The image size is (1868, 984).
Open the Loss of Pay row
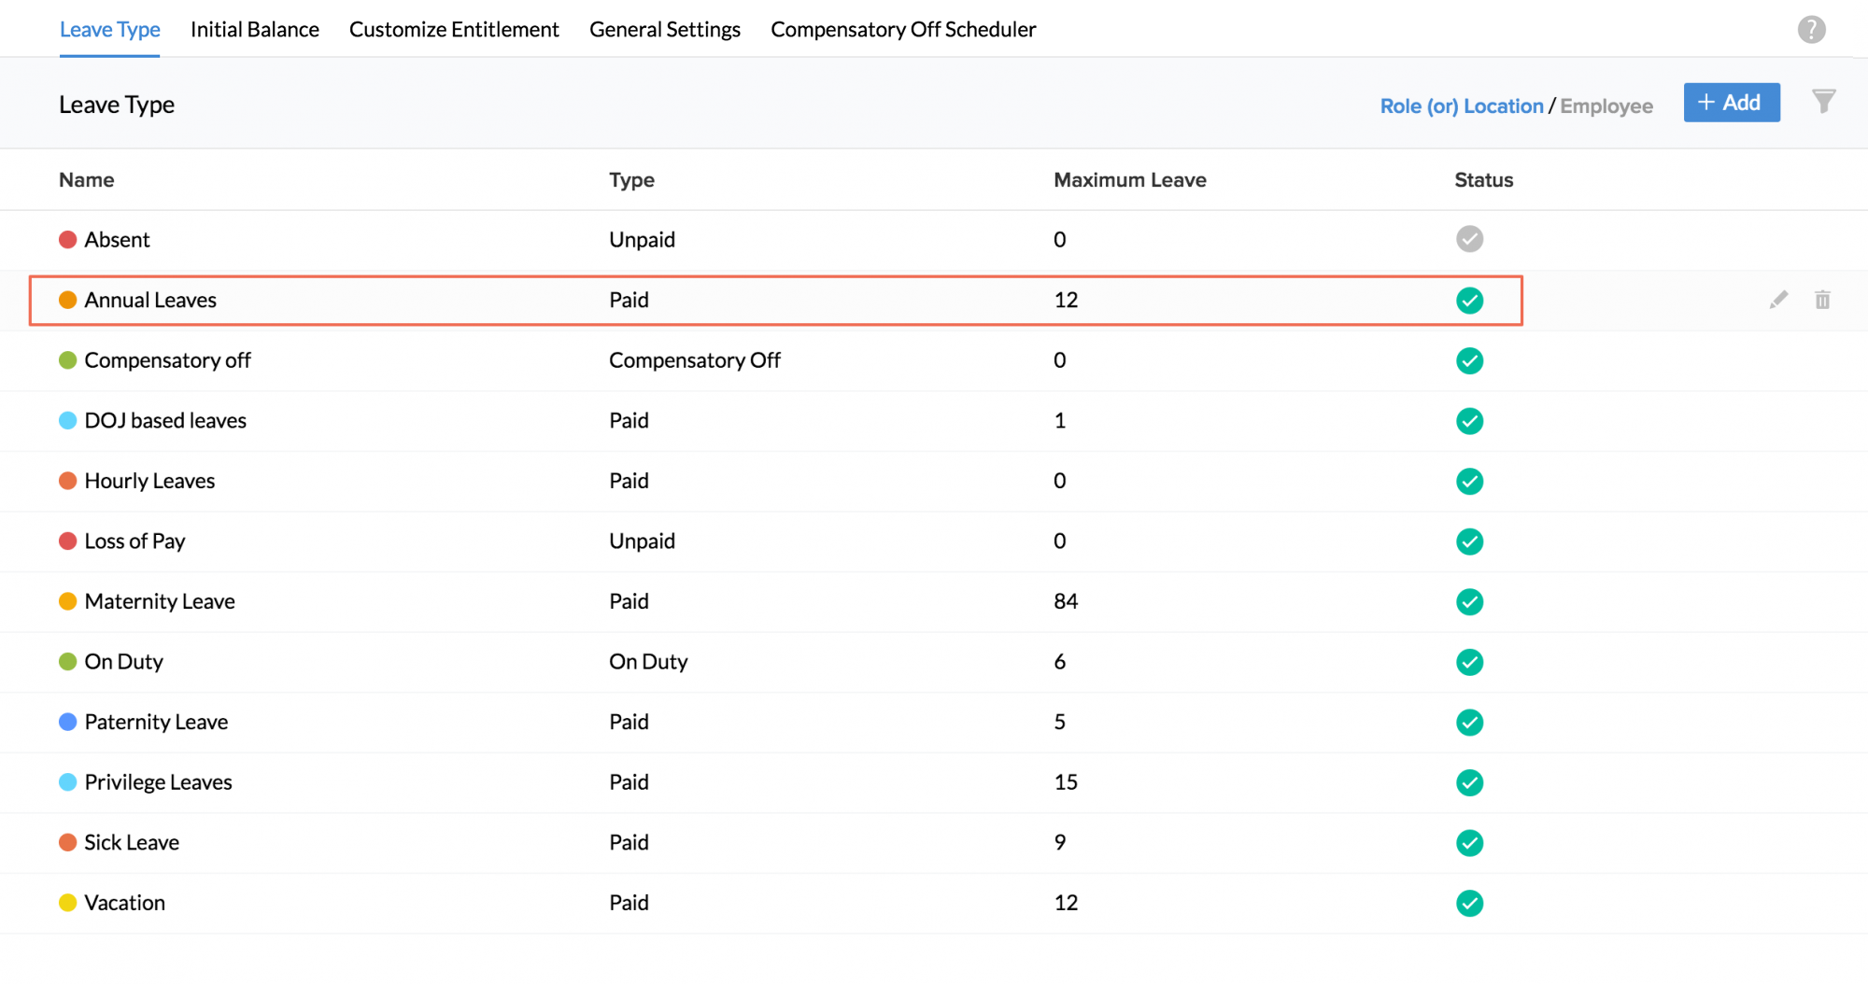click(x=134, y=541)
